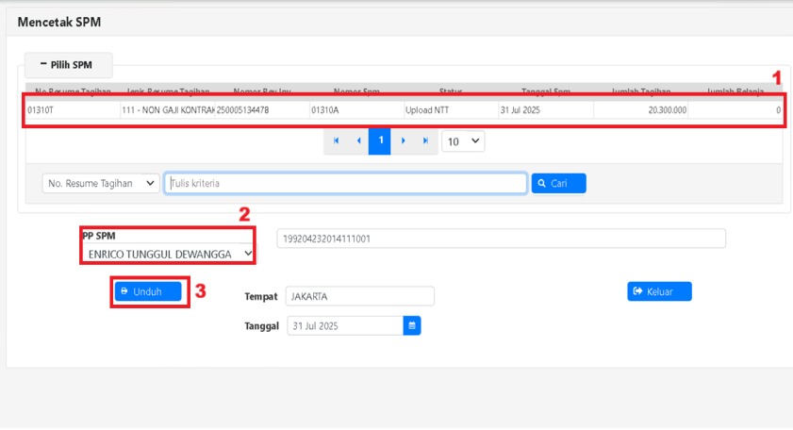Click the Tempat field containing JAKARTA

[359, 296]
